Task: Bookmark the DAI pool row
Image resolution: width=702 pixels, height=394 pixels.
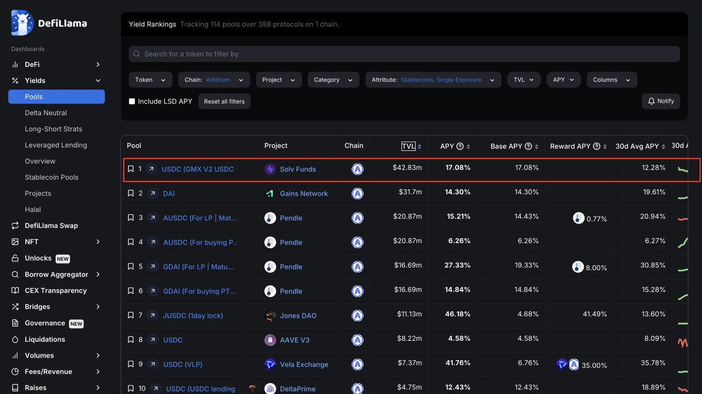Action: 131,193
